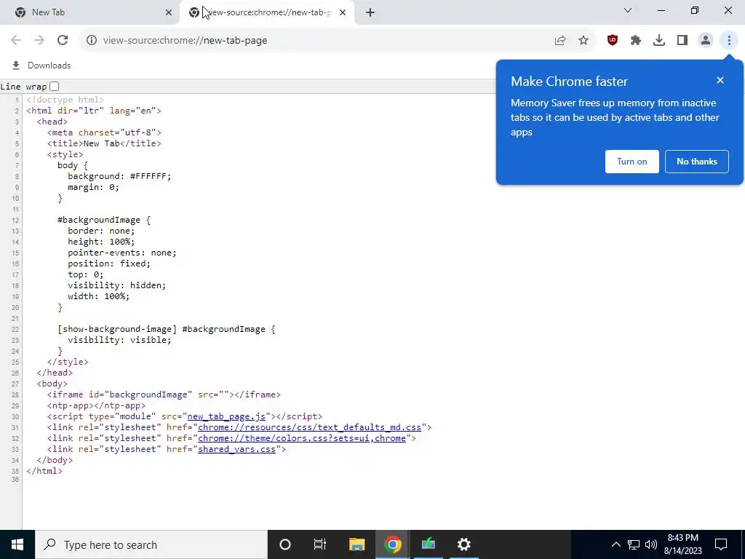Viewport: 745px width, 559px height.
Task: Open a new tab with plus button
Action: (x=370, y=13)
